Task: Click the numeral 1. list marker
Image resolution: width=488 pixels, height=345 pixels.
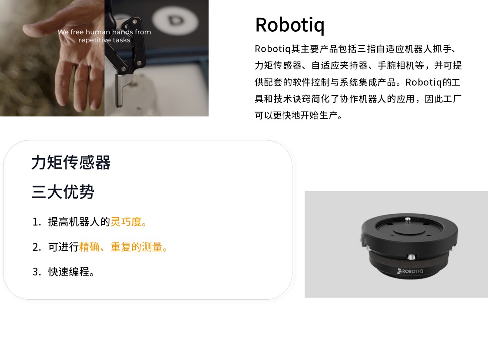Action: [x=37, y=222]
